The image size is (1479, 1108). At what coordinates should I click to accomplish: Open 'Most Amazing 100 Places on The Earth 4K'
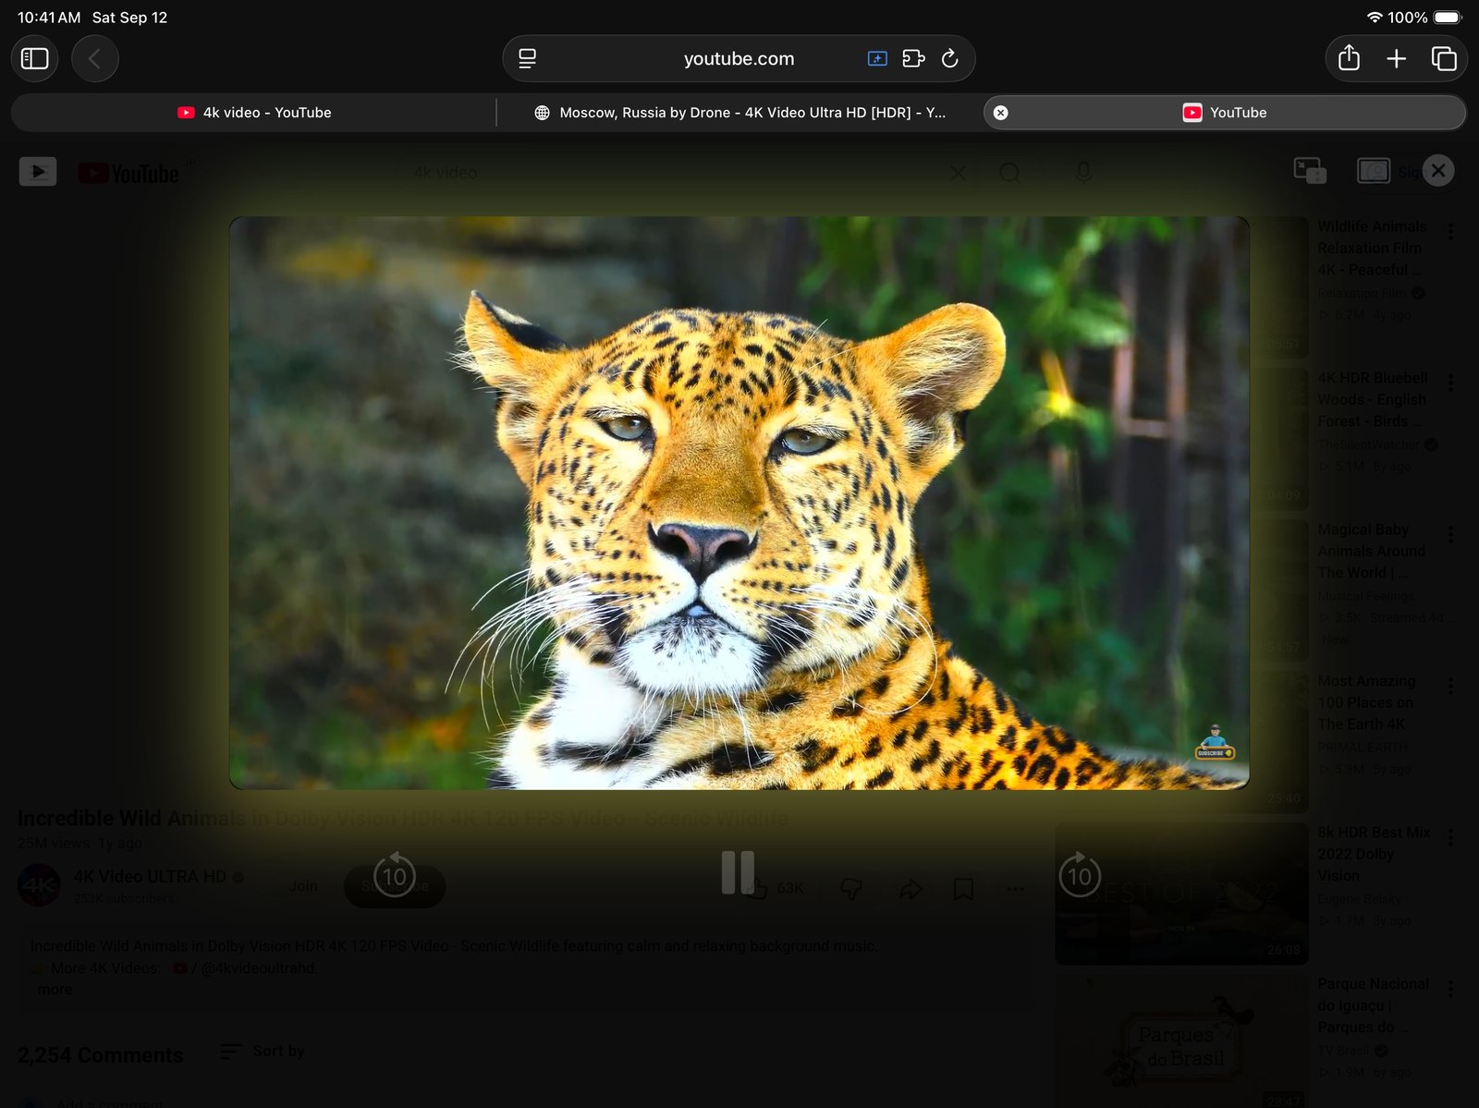(x=1366, y=702)
